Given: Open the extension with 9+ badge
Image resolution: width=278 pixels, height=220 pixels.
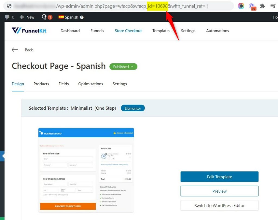Looking at the screenshot, I should (x=252, y=7).
